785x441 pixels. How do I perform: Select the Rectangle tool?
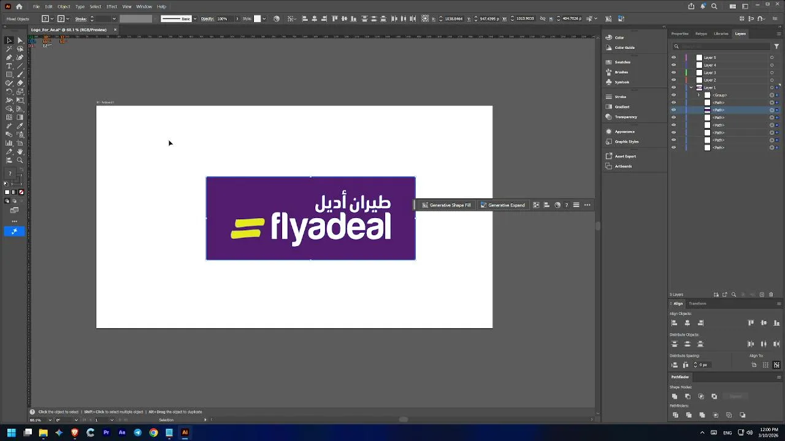(x=9, y=74)
